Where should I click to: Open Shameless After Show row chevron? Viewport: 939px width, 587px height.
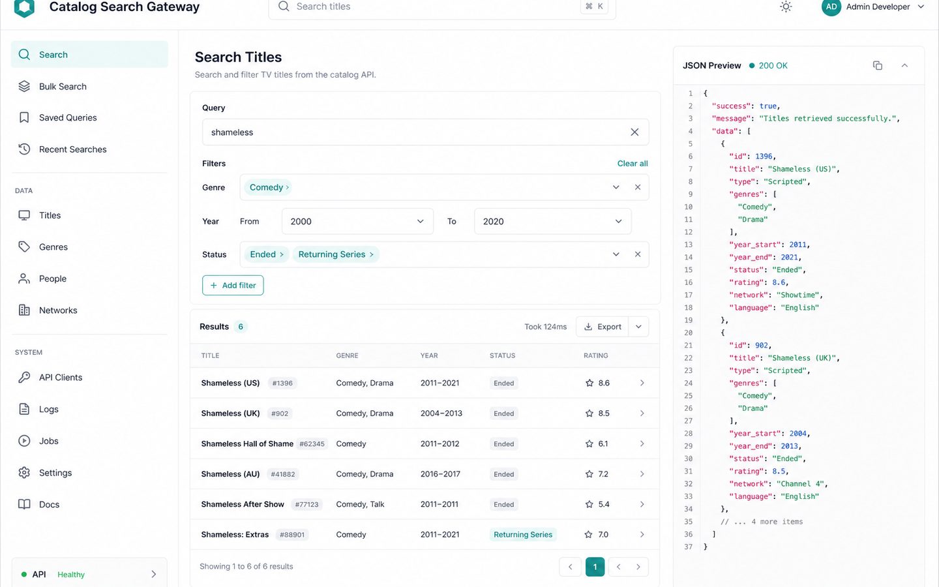pos(642,504)
